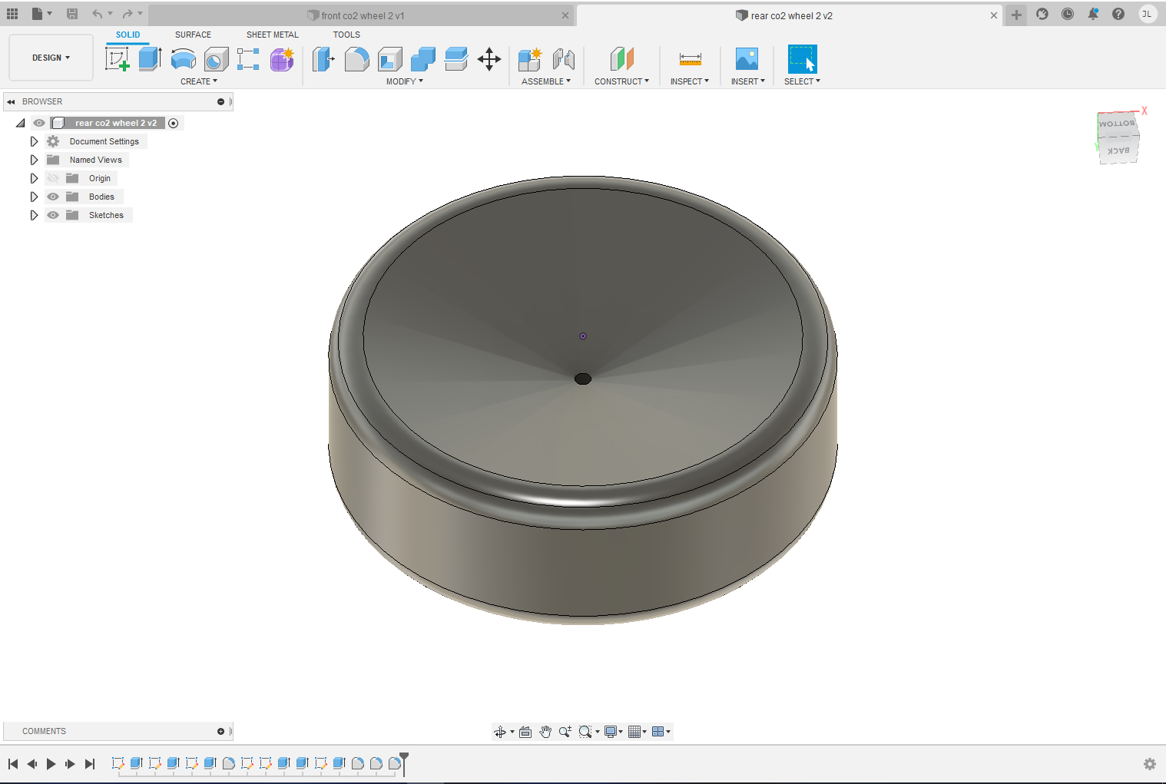Activate the component radio button
The height and width of the screenshot is (784, 1166).
pyautogui.click(x=174, y=123)
